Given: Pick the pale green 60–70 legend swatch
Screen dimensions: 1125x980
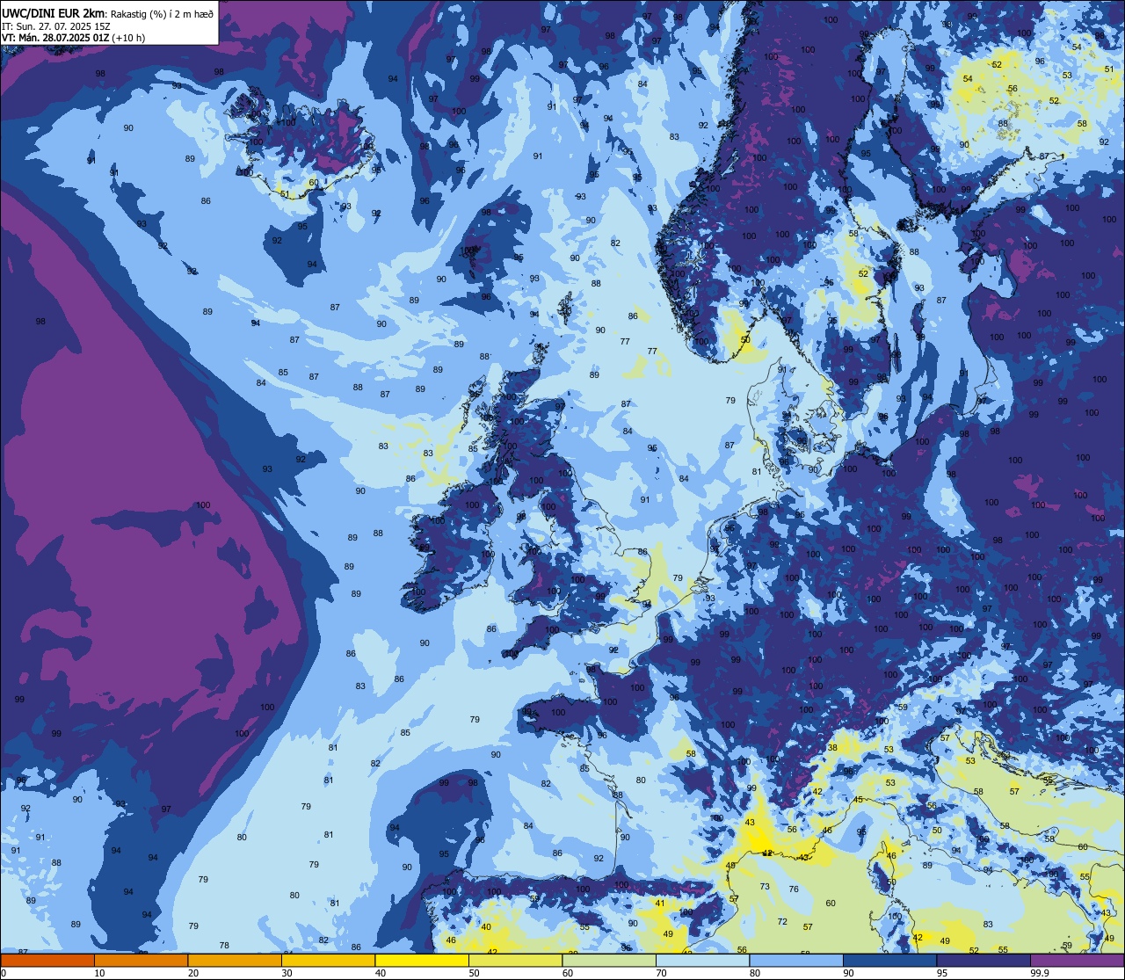Looking at the screenshot, I should 609,961.
